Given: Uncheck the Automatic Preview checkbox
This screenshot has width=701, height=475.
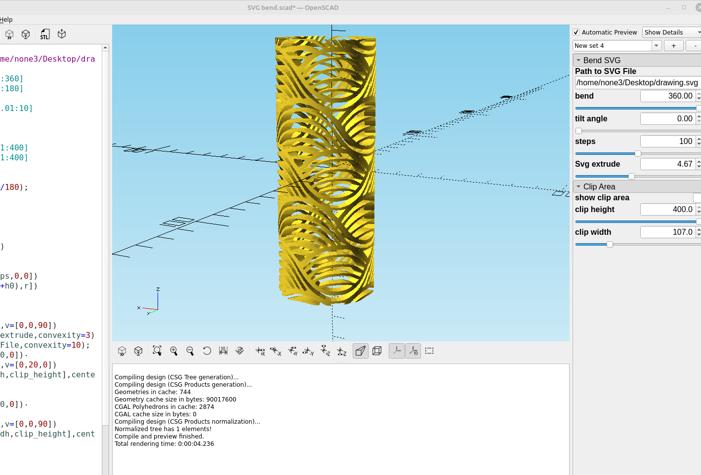Looking at the screenshot, I should coord(576,32).
